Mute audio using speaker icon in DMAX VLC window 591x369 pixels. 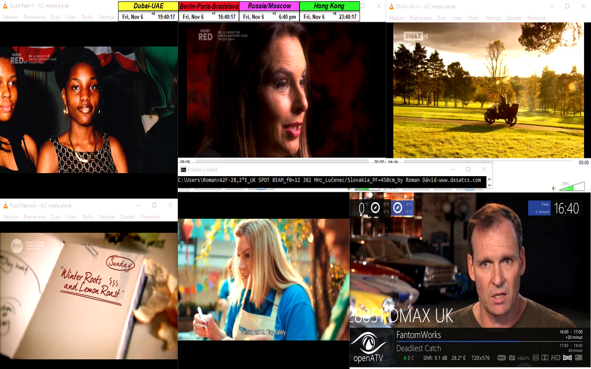click(554, 187)
